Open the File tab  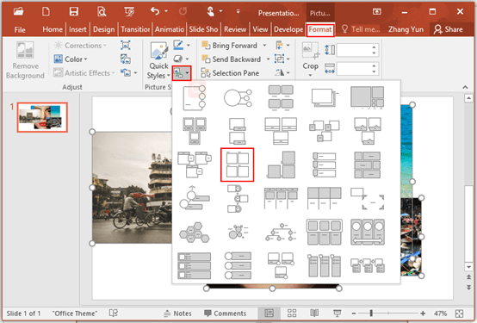20,30
